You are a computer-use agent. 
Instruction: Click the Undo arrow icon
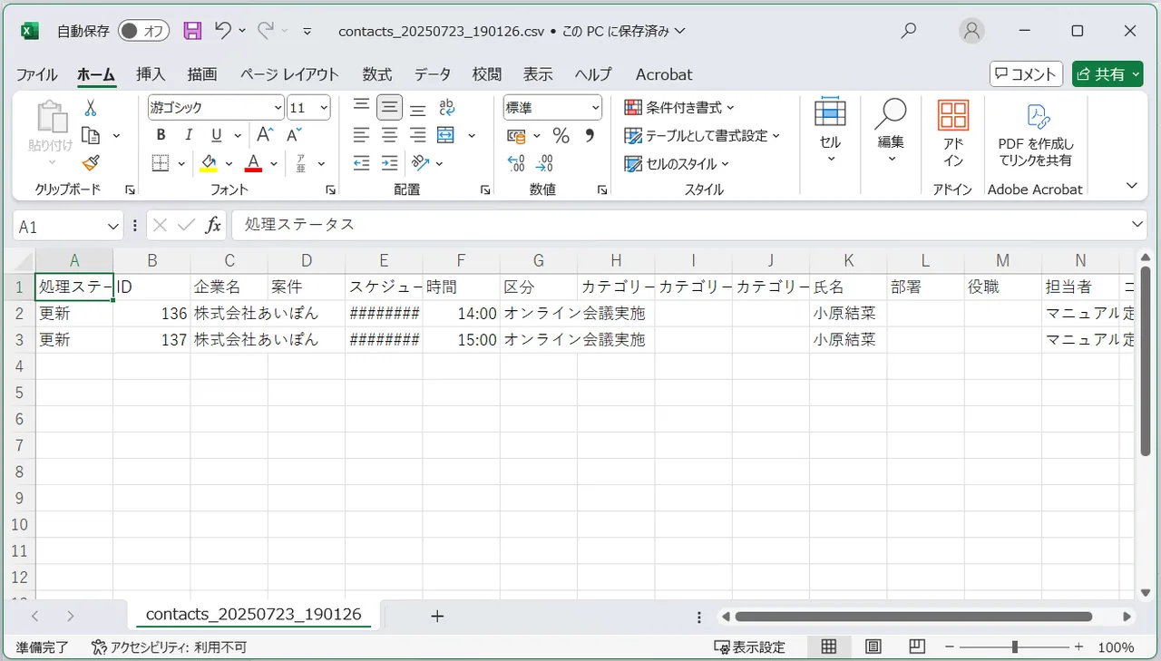(x=223, y=31)
